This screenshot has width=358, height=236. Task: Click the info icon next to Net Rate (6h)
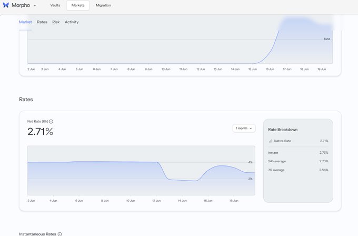51,122
